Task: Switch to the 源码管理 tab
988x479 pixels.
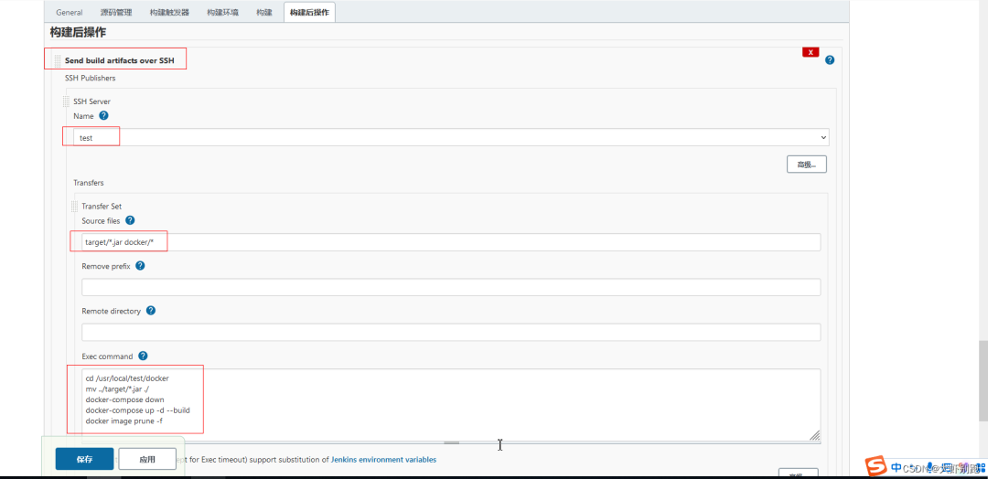Action: coord(115,13)
